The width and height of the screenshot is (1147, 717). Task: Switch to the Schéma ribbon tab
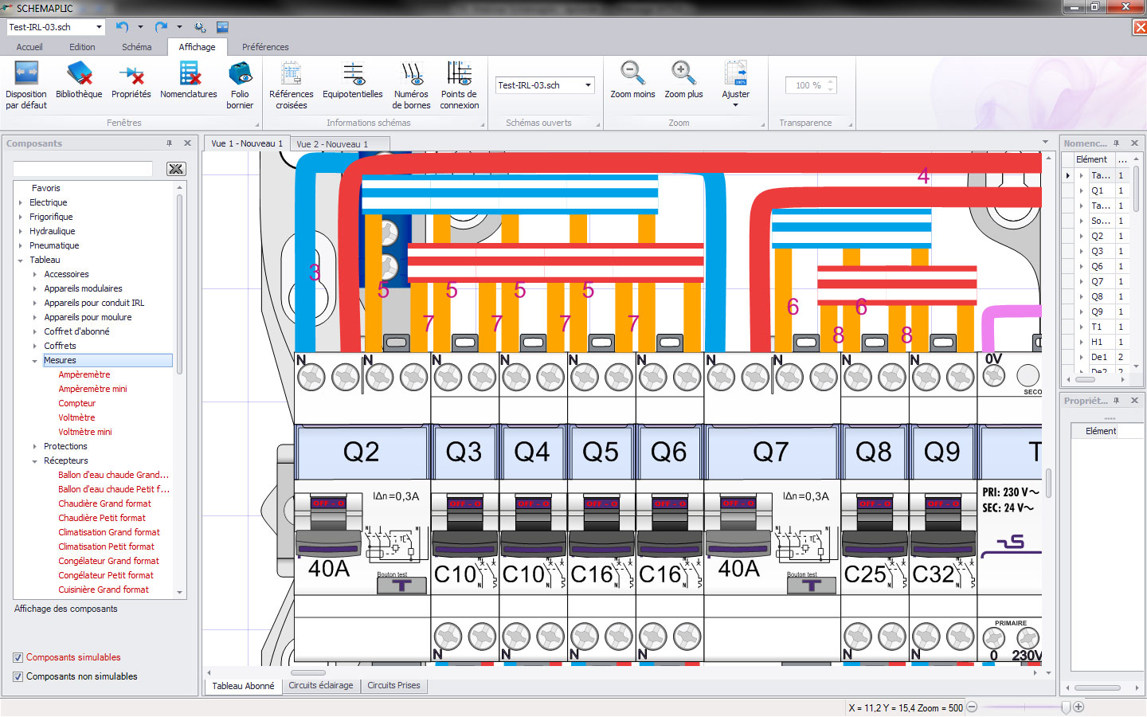point(136,47)
